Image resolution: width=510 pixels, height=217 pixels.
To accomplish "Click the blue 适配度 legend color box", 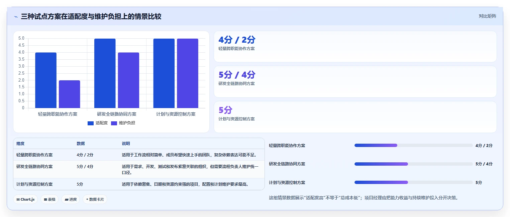I will click(x=91, y=123).
